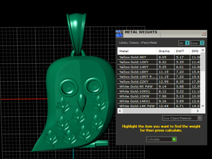Click the Library: Classic - (Fast)-Metal label
Image resolution: width=212 pixels, height=159 pixels.
click(x=138, y=43)
